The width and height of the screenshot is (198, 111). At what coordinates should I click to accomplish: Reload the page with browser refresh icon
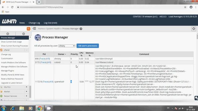(x=12, y=7)
